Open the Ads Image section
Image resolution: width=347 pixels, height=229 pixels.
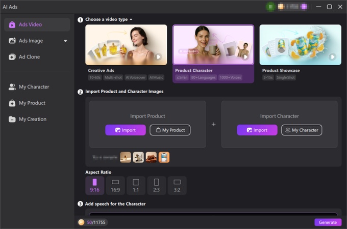[x=37, y=41]
